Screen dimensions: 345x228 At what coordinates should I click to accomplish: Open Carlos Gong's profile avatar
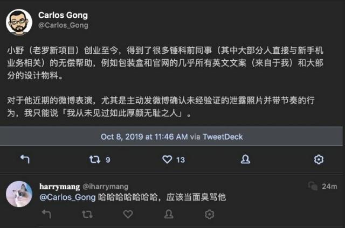[x=19, y=21]
